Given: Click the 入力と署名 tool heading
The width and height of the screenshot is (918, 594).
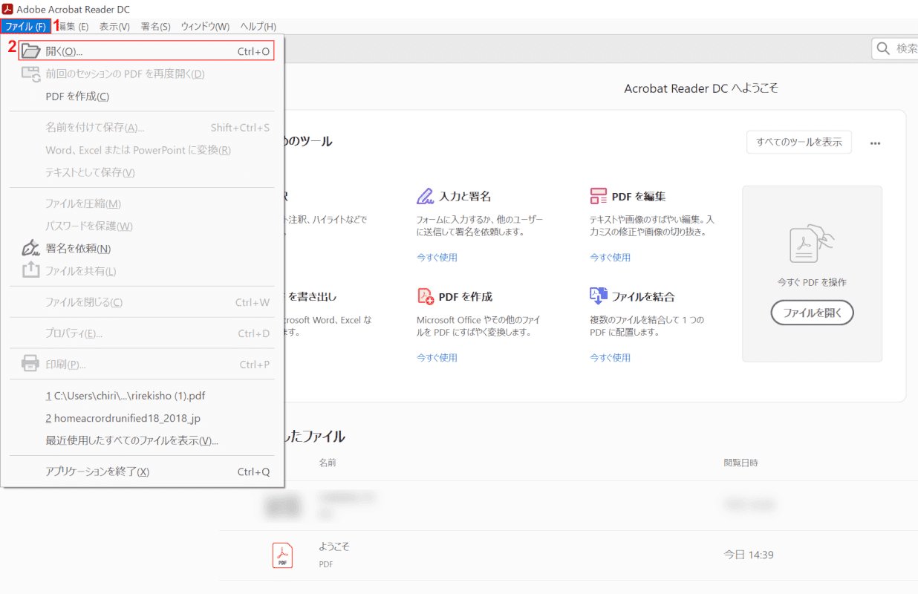Looking at the screenshot, I should click(x=465, y=197).
